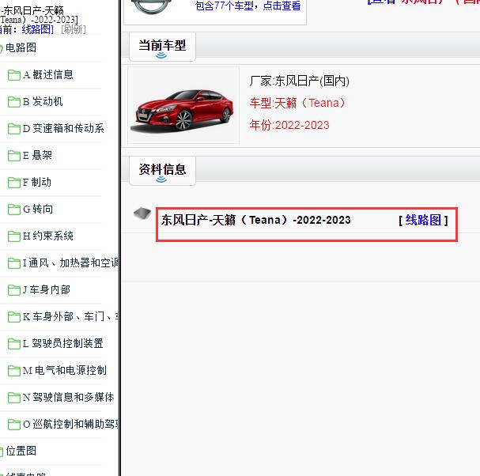Select tree item M 电气和电源控制
Image resolution: width=480 pixels, height=476 pixels.
click(x=65, y=371)
